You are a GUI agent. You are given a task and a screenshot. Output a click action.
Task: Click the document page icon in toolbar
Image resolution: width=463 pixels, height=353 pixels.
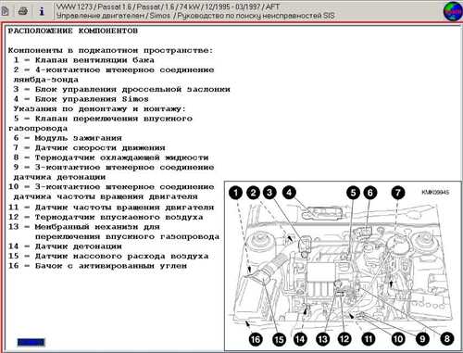click(6, 11)
